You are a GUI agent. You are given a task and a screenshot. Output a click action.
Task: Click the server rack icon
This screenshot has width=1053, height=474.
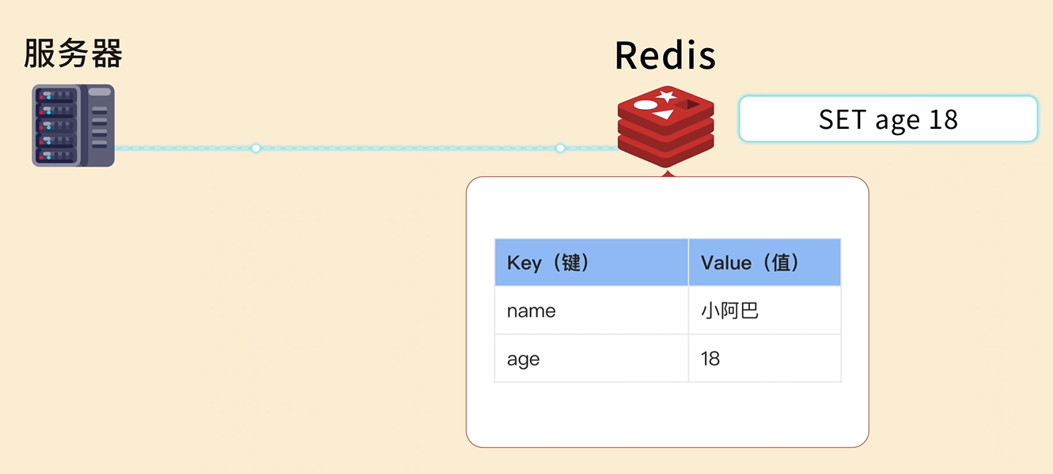tap(73, 126)
